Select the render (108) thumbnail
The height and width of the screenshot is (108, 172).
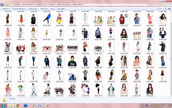point(59,19)
